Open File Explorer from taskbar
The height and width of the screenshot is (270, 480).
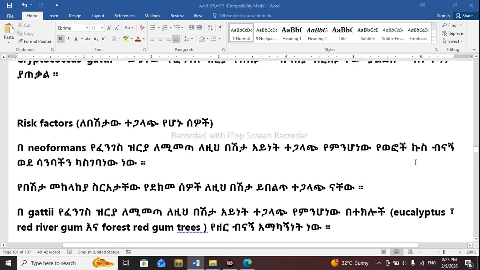tap(213, 263)
